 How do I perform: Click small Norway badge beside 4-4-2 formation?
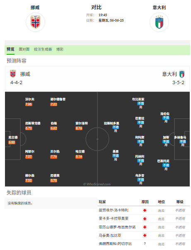13,74
